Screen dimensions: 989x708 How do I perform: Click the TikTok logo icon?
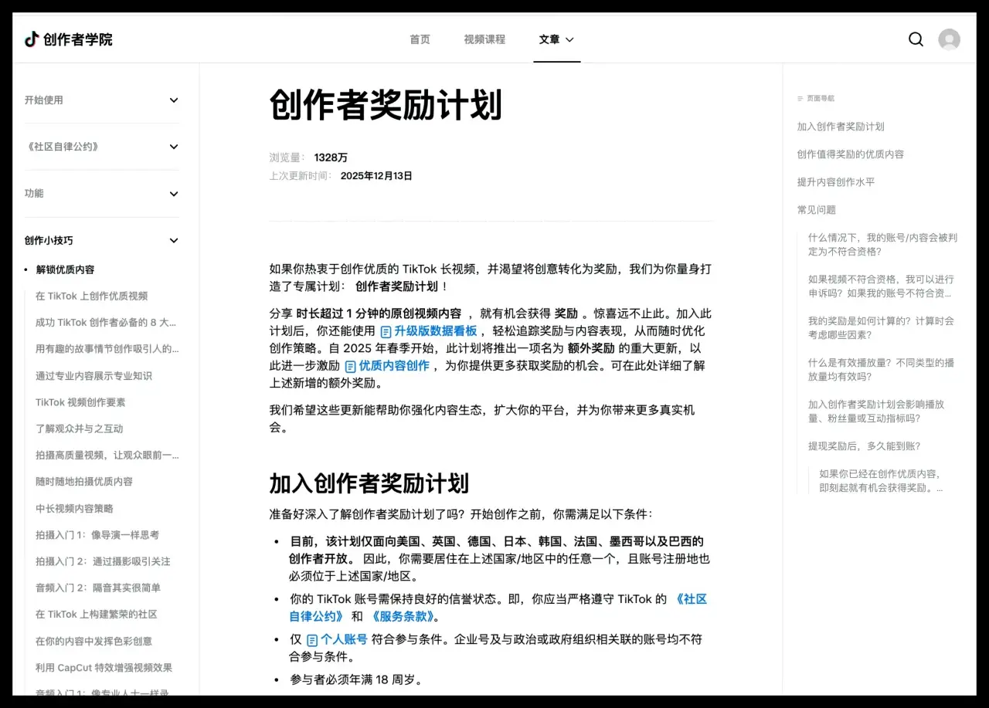(x=32, y=39)
